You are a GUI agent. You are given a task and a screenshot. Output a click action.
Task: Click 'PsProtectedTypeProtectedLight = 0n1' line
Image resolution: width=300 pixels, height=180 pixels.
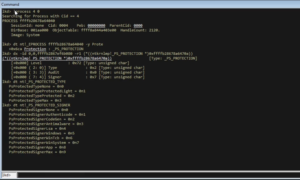click(x=47, y=91)
